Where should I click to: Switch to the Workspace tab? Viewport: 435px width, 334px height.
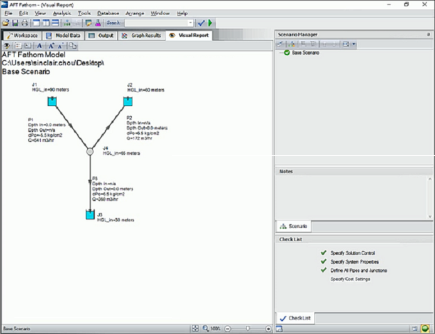[x=22, y=36]
